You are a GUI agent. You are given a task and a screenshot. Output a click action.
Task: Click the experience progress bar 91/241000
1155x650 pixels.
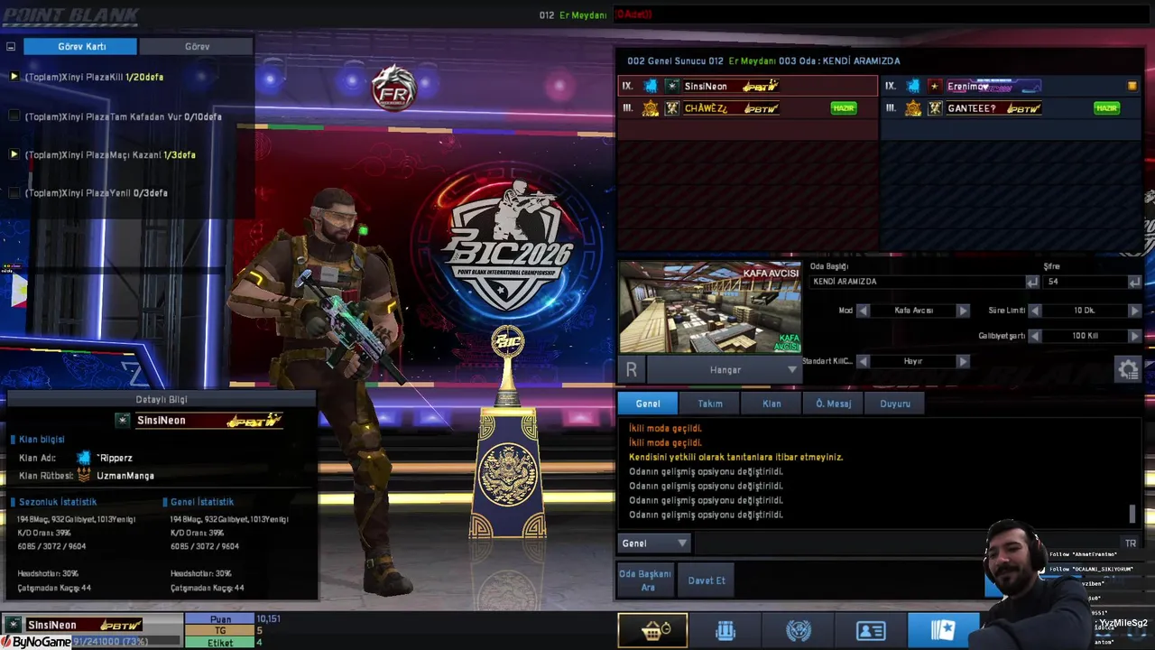point(126,642)
